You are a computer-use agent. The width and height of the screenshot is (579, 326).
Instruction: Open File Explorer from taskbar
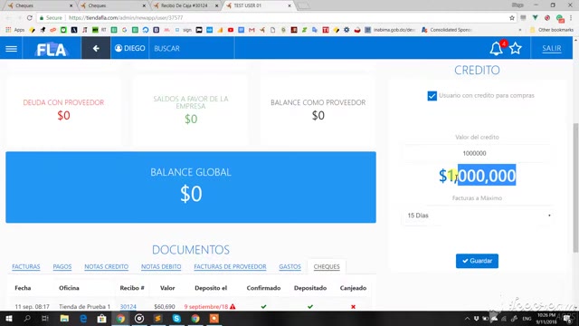pos(64,318)
